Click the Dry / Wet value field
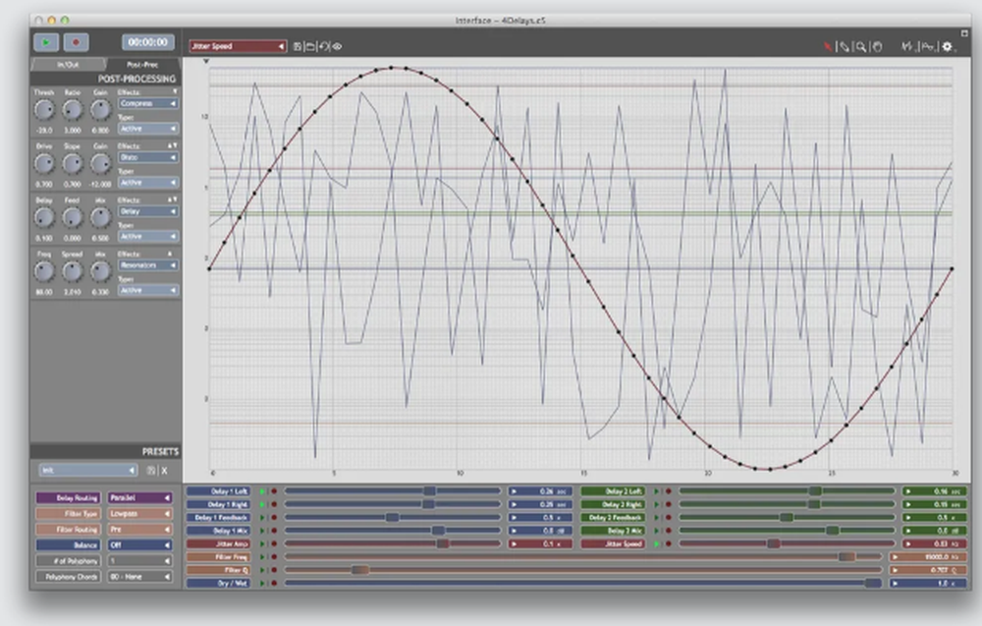The image size is (982, 626). point(928,583)
